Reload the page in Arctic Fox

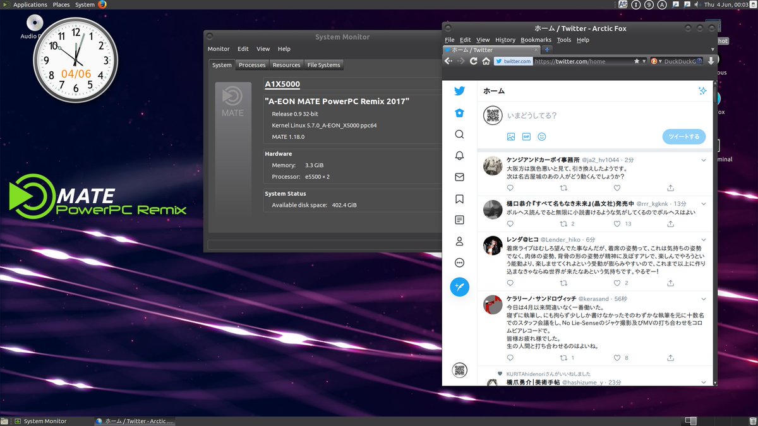click(473, 61)
